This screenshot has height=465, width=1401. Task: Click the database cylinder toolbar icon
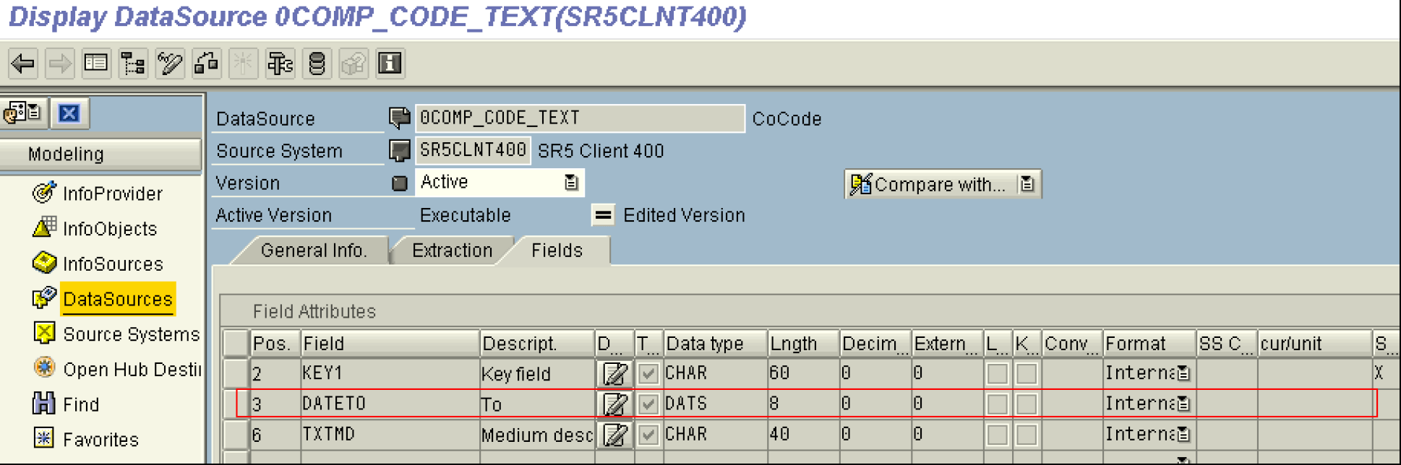tap(317, 64)
